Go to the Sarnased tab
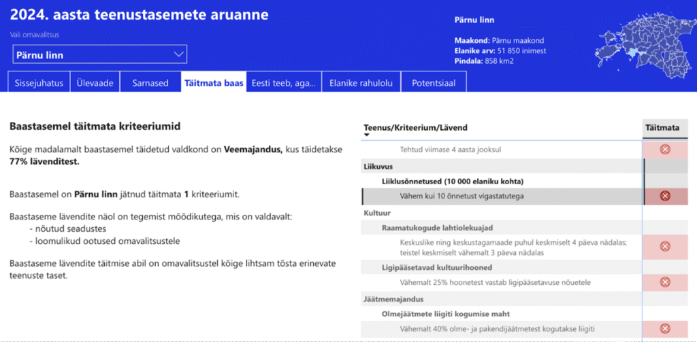This screenshot has width=697, height=342. pos(150,83)
